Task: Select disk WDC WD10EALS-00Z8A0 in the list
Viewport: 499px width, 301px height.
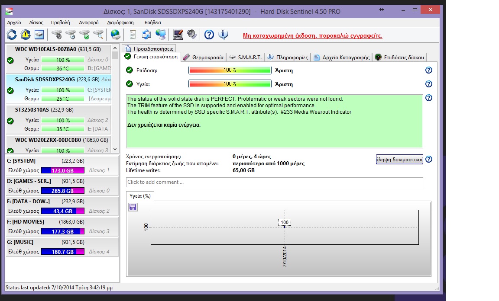Action: [x=58, y=59]
